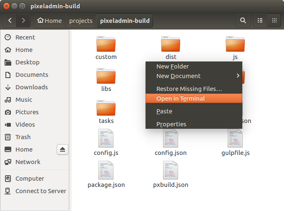Image resolution: width=284 pixels, height=211 pixels.
Task: Click the search magnifier icon in toolbar
Action: [x=243, y=20]
